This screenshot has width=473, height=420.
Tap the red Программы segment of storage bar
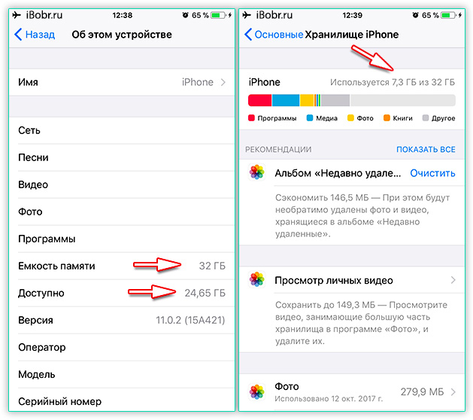(x=259, y=100)
